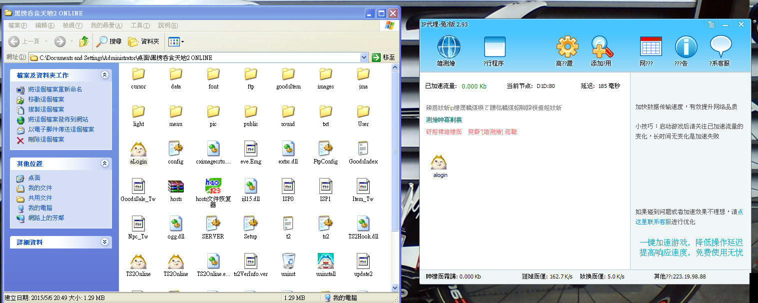Click the calendar grid icon in IP代理
The width and height of the screenshot is (758, 303).
pyautogui.click(x=651, y=47)
